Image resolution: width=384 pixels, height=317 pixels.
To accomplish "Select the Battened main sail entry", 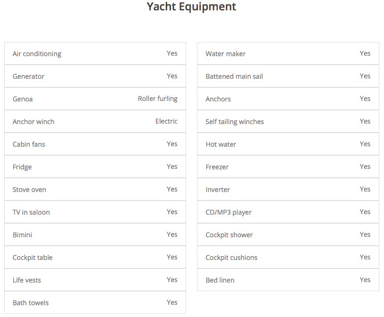I will [234, 76].
